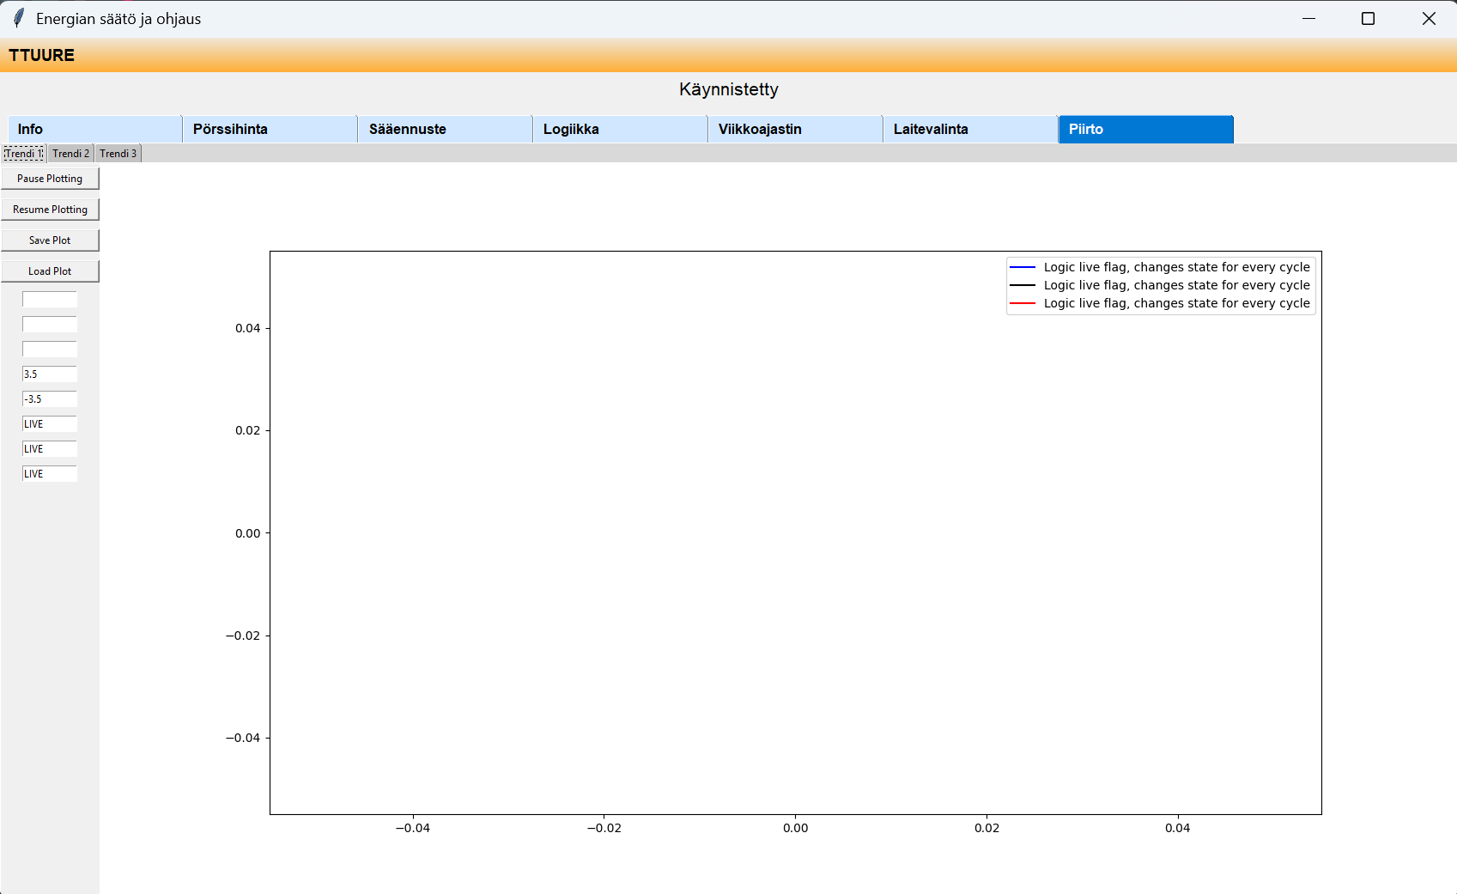Select the Trendi 1 sub-tab
This screenshot has width=1457, height=894.
coord(24,154)
